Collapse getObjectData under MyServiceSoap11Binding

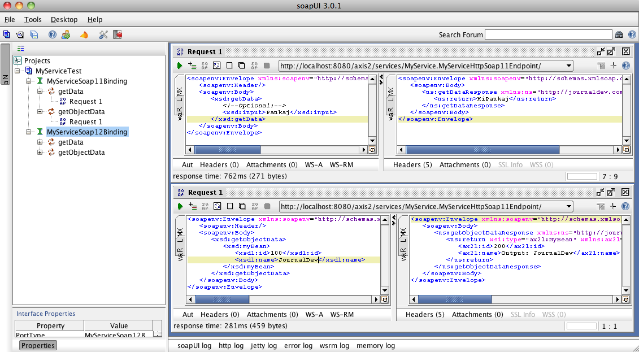click(x=40, y=112)
